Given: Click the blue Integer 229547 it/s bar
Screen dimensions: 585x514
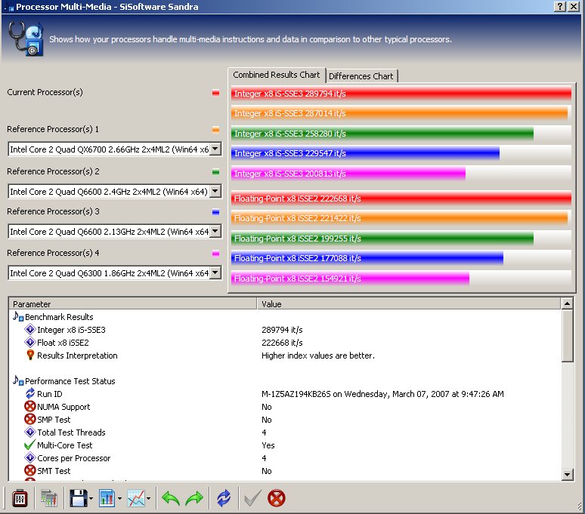Looking at the screenshot, I should pyautogui.click(x=365, y=153).
